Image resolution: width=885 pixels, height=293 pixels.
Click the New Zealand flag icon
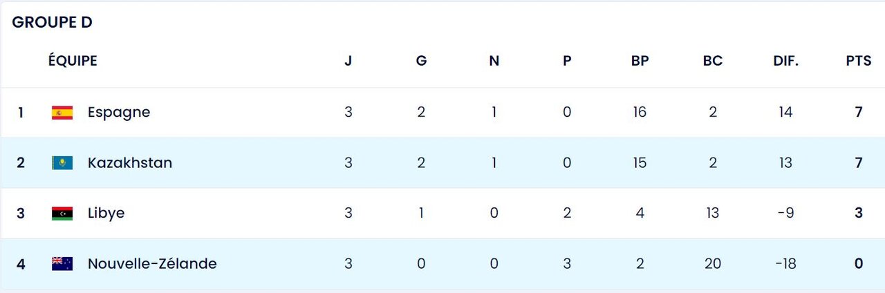pyautogui.click(x=62, y=264)
